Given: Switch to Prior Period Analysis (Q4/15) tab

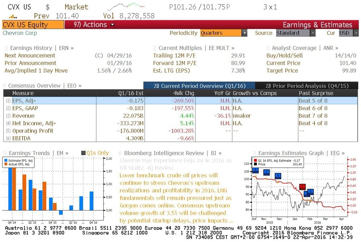Looking at the screenshot, I should tap(307, 86).
